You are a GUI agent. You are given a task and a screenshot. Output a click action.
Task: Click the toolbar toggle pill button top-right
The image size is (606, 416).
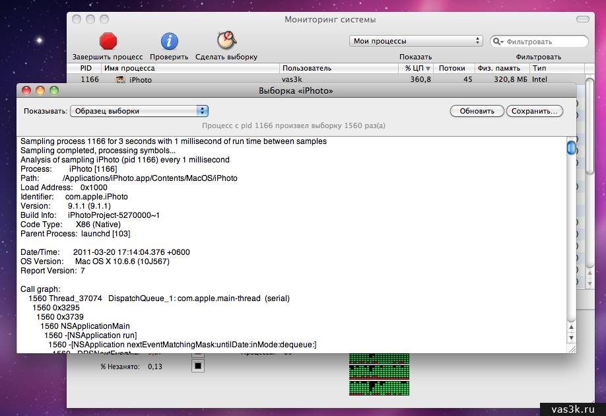[584, 19]
